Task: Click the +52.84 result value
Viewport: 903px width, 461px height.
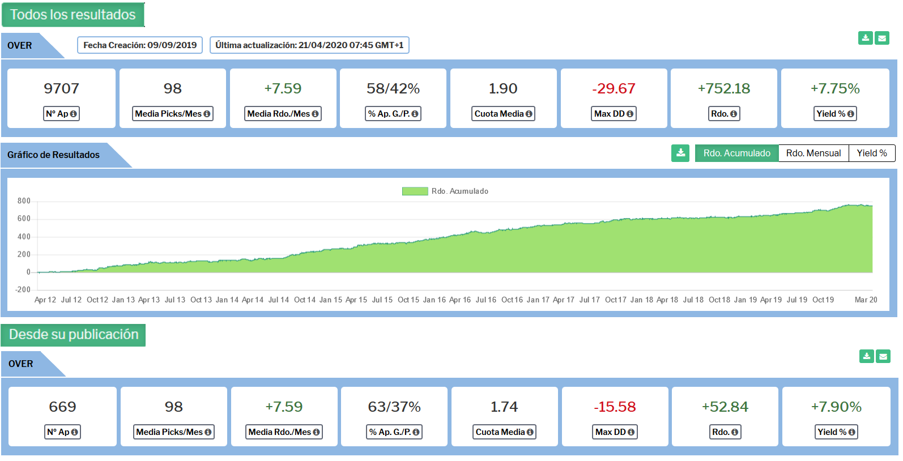Action: click(725, 407)
